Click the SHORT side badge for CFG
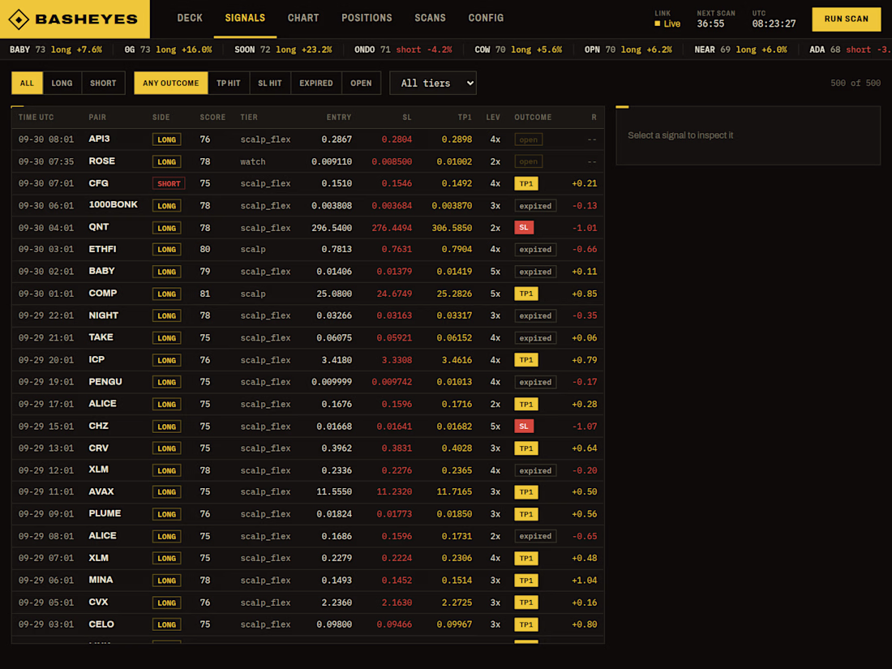Screen dimensions: 892x669 point(169,184)
